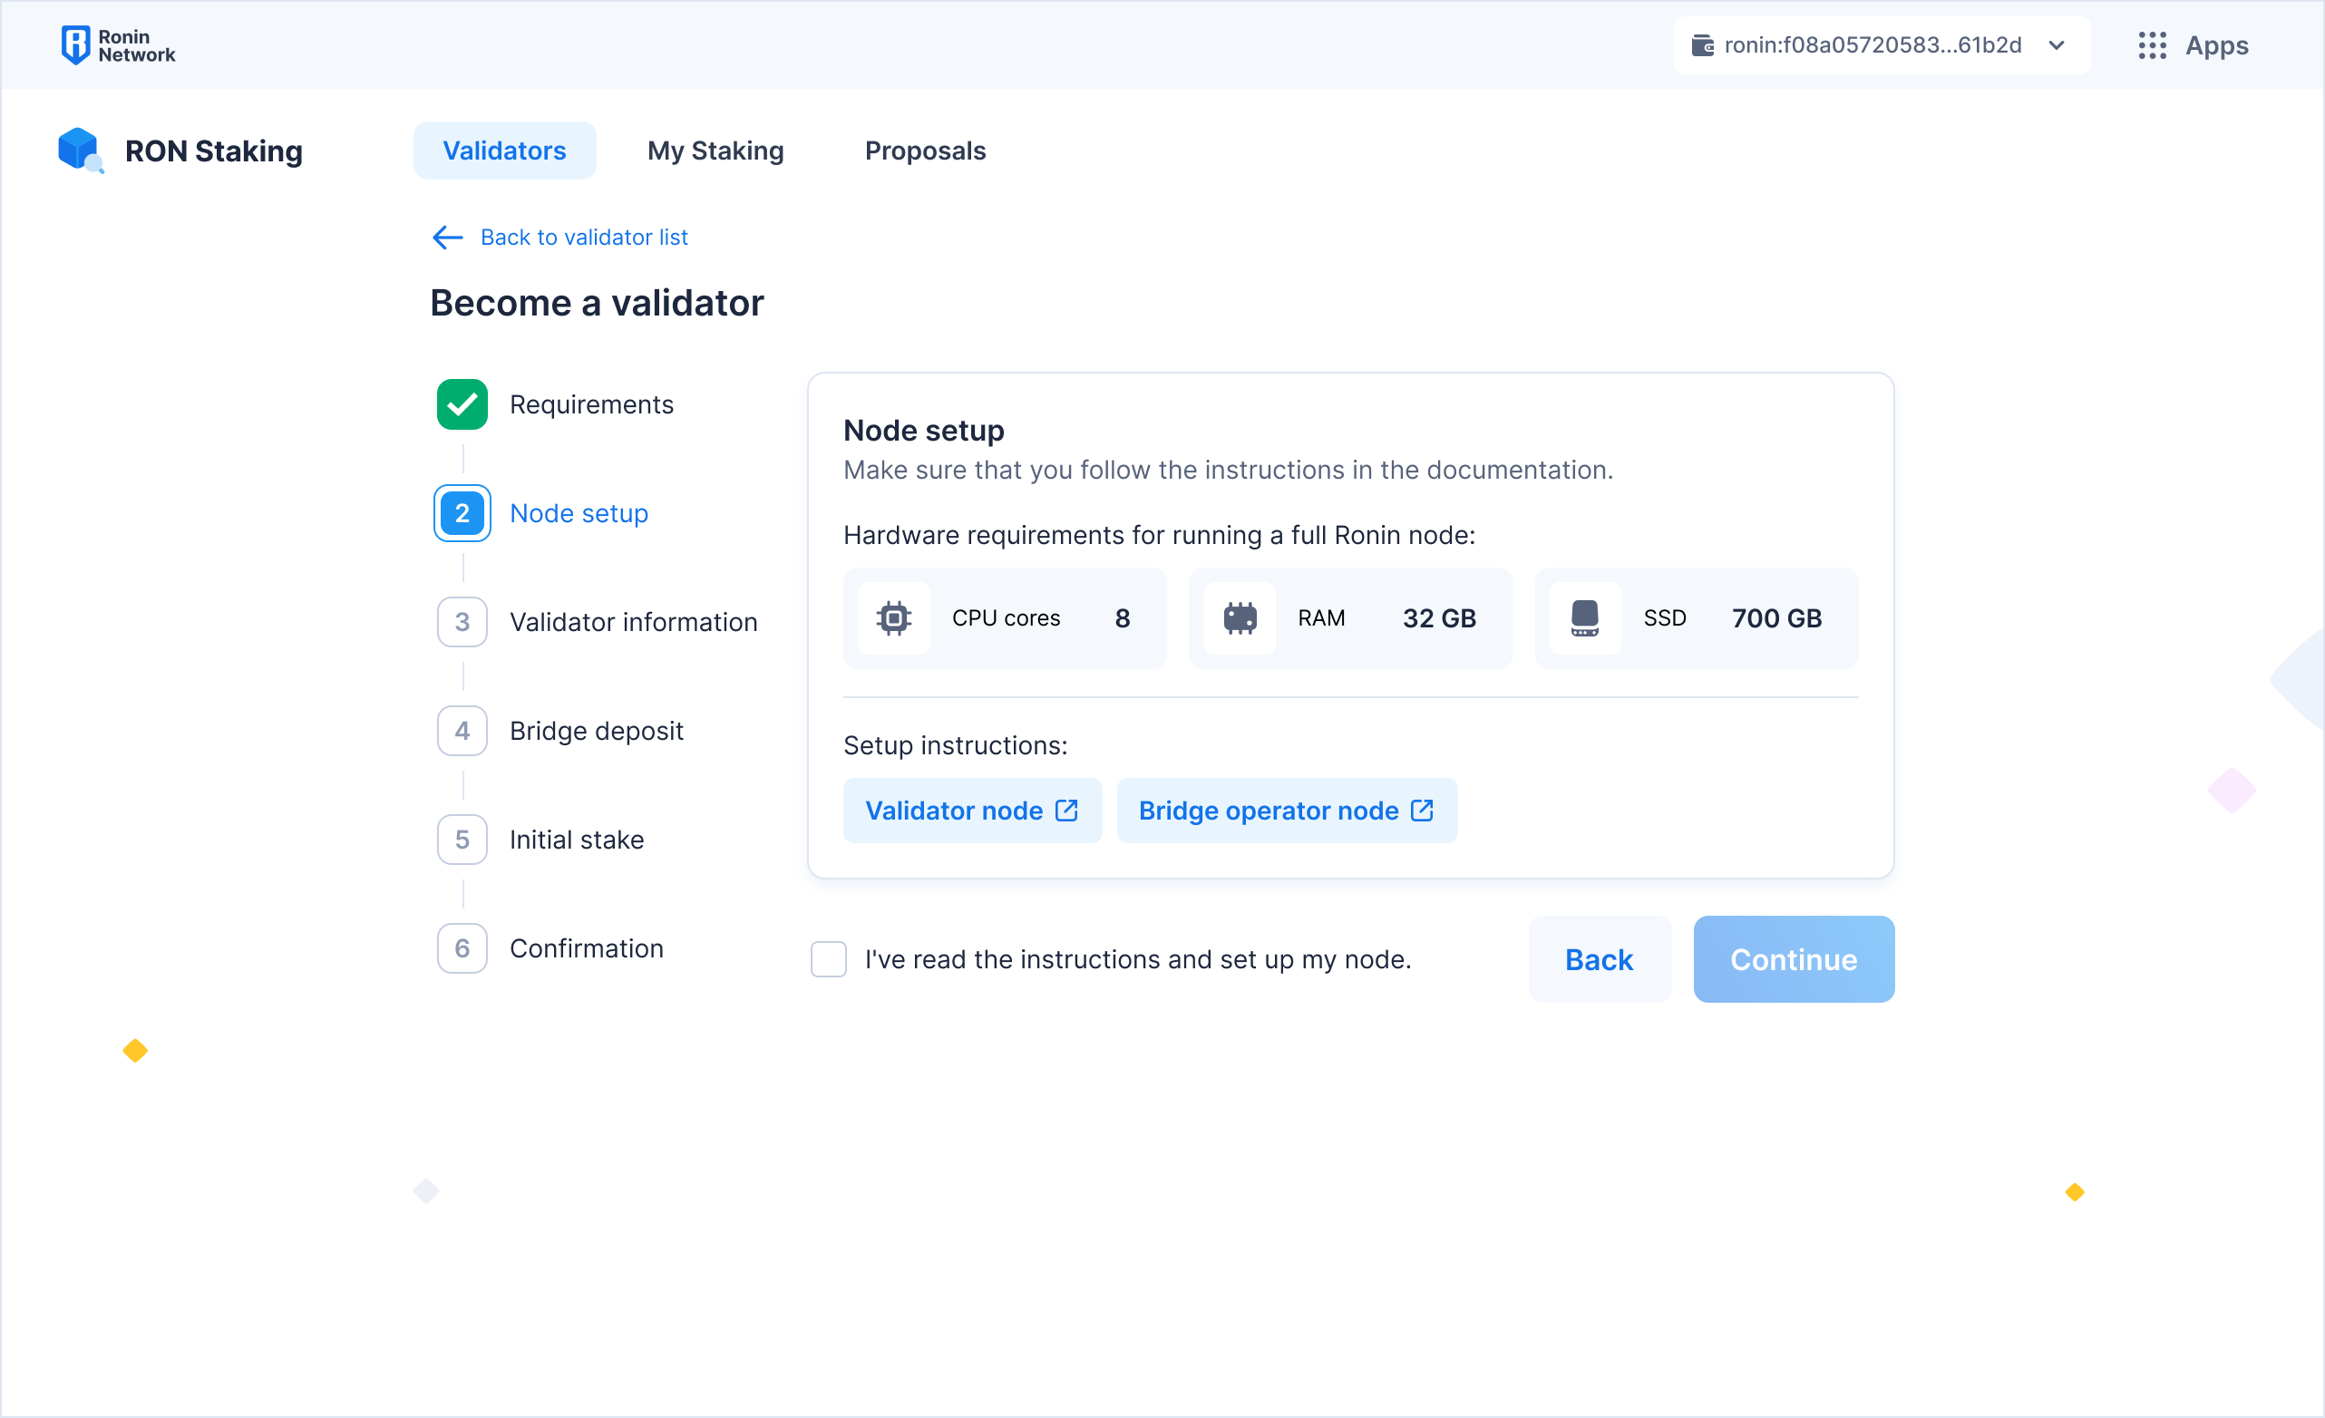Open the Bridge operator node instructions
This screenshot has width=2325, height=1418.
click(1287, 811)
